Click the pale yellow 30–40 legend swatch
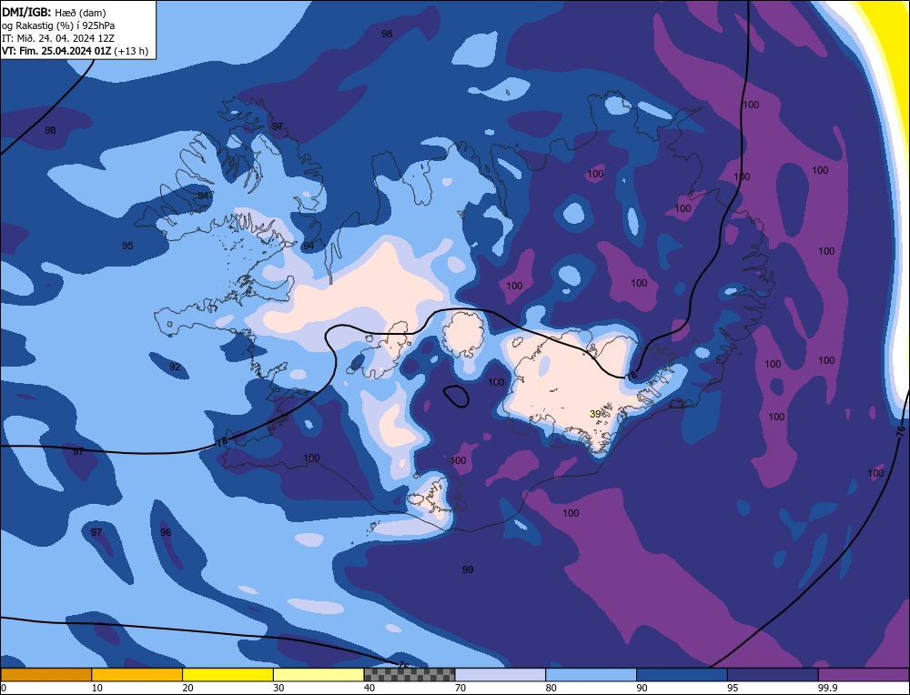Screen dimensions: 910x695 click(x=318, y=675)
